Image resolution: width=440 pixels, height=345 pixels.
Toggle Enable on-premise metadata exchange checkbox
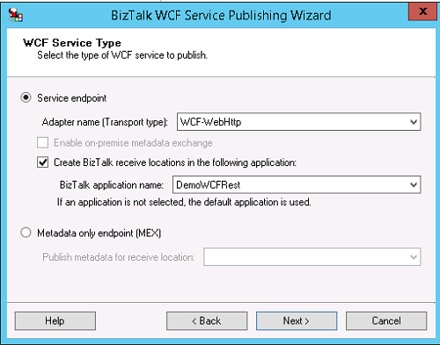pyautogui.click(x=43, y=143)
